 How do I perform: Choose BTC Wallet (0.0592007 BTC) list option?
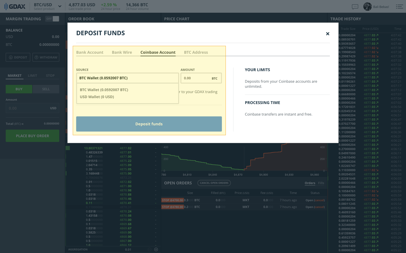coord(104,90)
